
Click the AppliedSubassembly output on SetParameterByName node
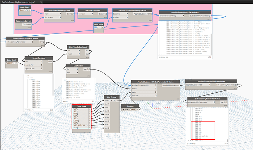(171, 85)
